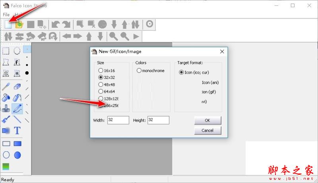
Task: Click the Rotate 90° left icon
Action: point(31,36)
